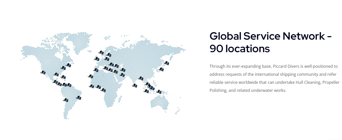Click the diver icon on the Iberian Peninsula
The image size is (342, 140).
point(96,70)
